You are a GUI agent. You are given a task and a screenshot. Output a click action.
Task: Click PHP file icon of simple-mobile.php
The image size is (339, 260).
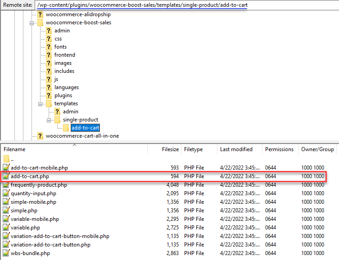pos(6,202)
